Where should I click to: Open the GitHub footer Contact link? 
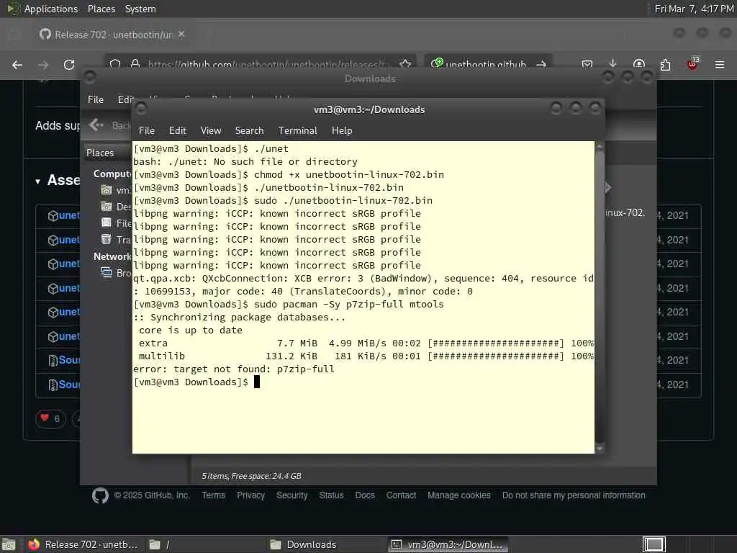click(401, 495)
